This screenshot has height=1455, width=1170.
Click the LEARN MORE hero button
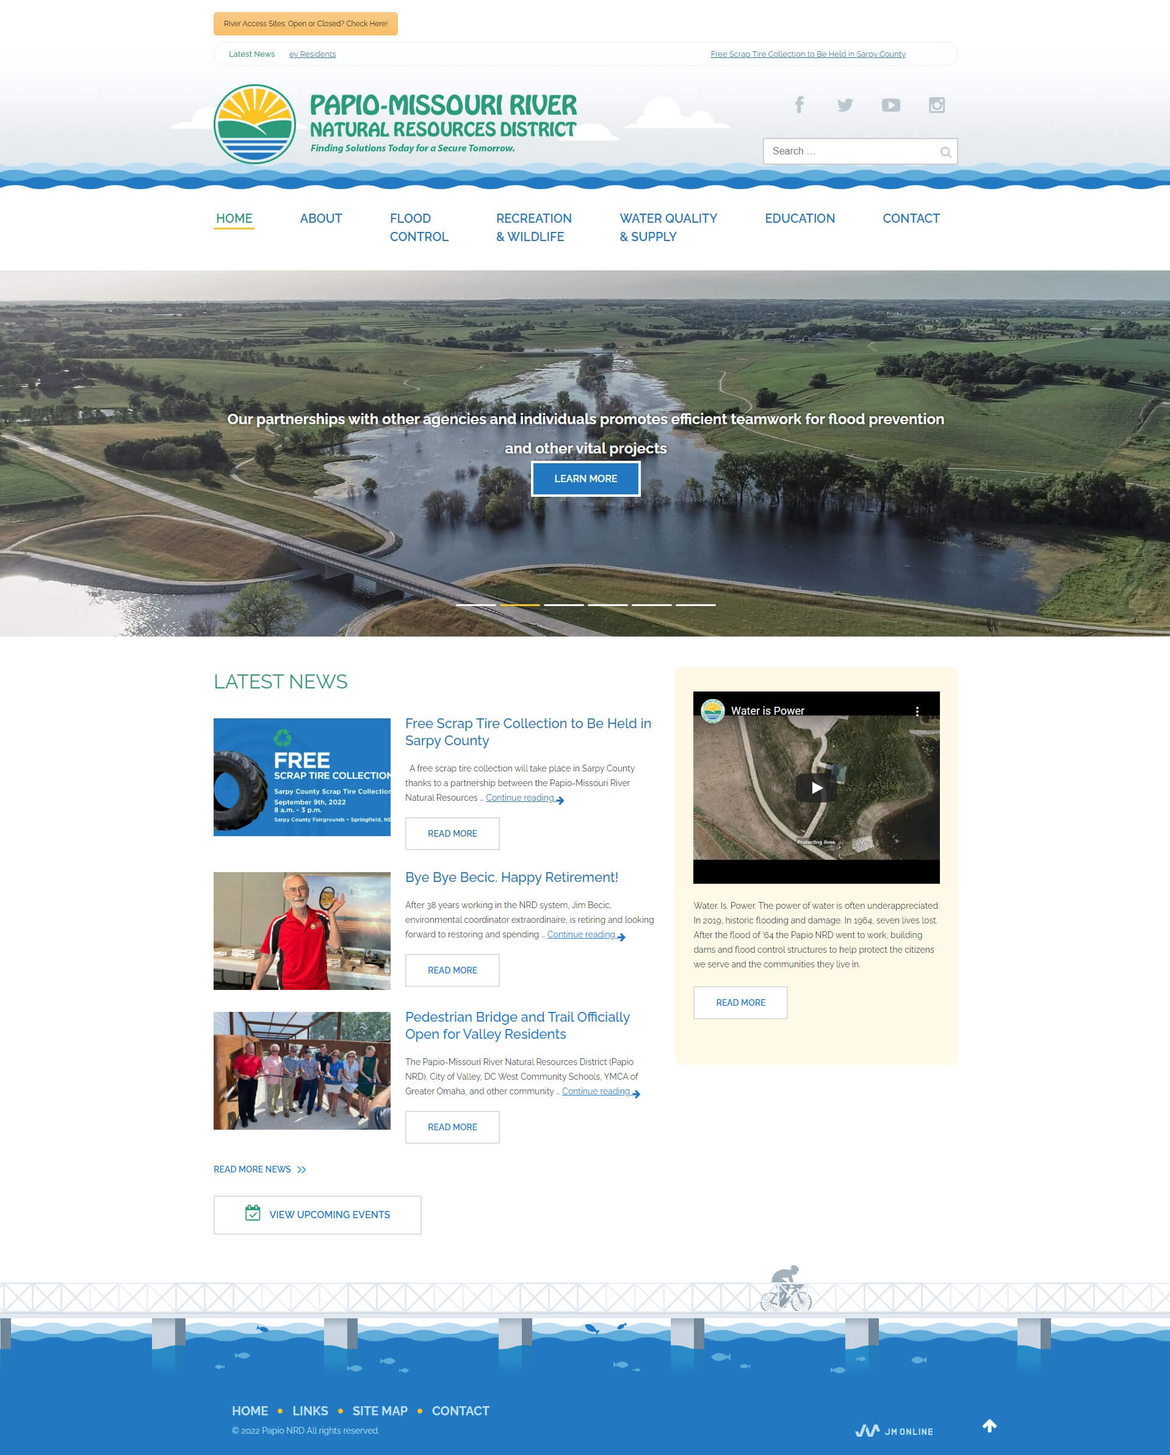585,478
